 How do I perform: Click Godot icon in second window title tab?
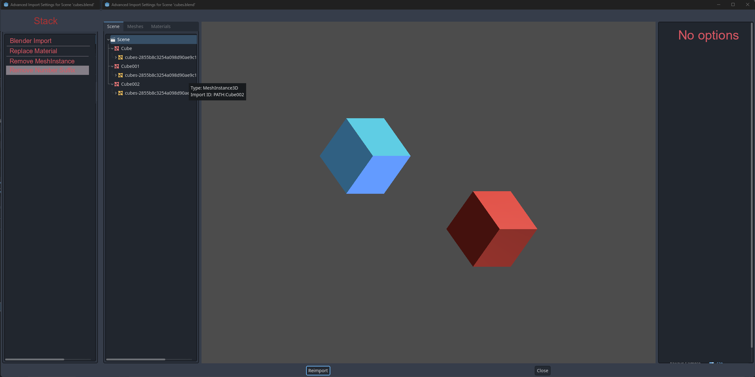(x=107, y=4)
